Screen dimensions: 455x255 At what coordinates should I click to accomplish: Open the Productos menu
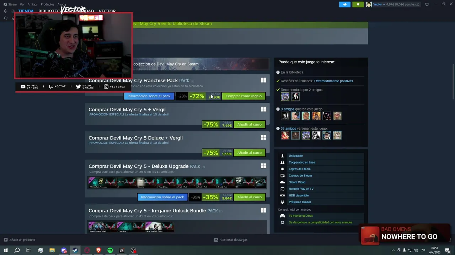pos(48,4)
